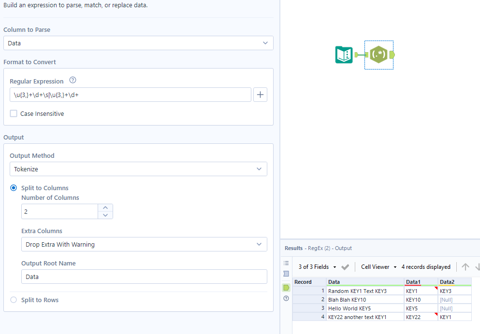Screen dimensions: 480x334
Task: Click the Output Root Name field
Action: click(x=144, y=277)
